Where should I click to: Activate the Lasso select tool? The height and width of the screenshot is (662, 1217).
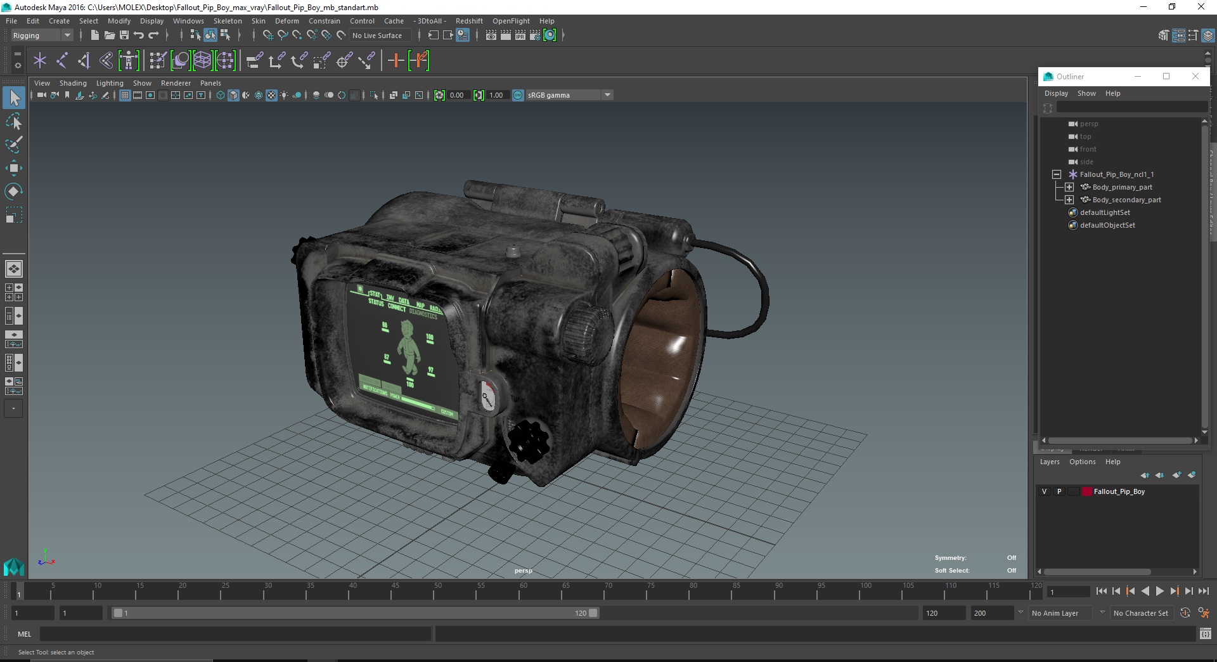coord(14,121)
